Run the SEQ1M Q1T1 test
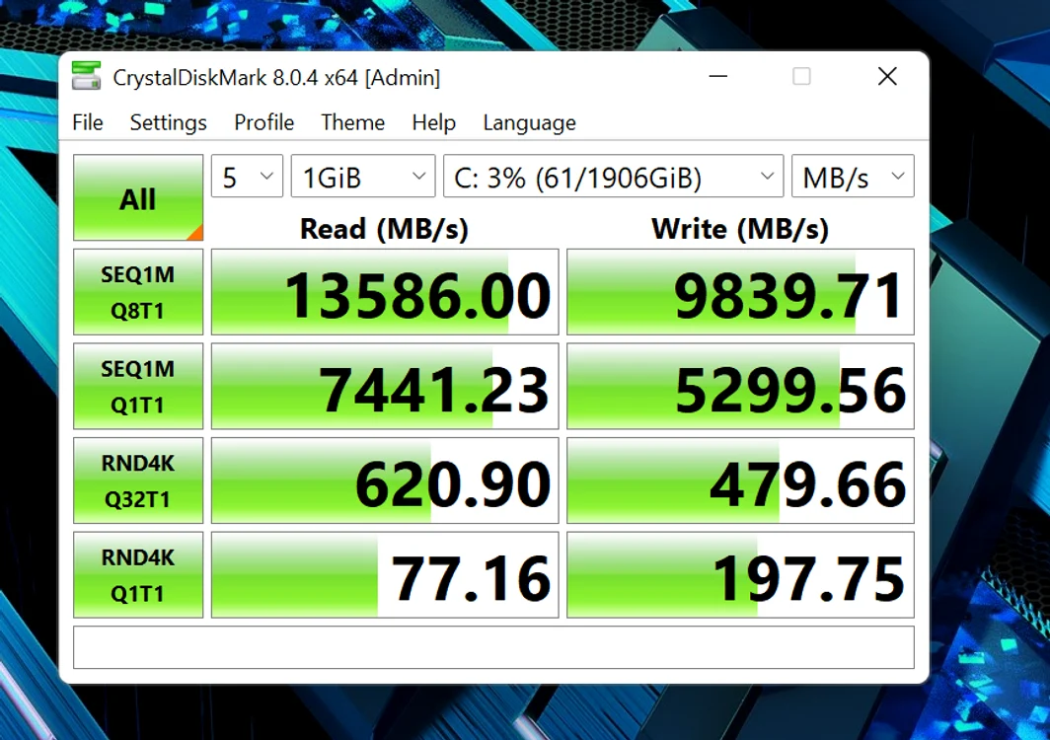1050x740 pixels. pyautogui.click(x=138, y=387)
